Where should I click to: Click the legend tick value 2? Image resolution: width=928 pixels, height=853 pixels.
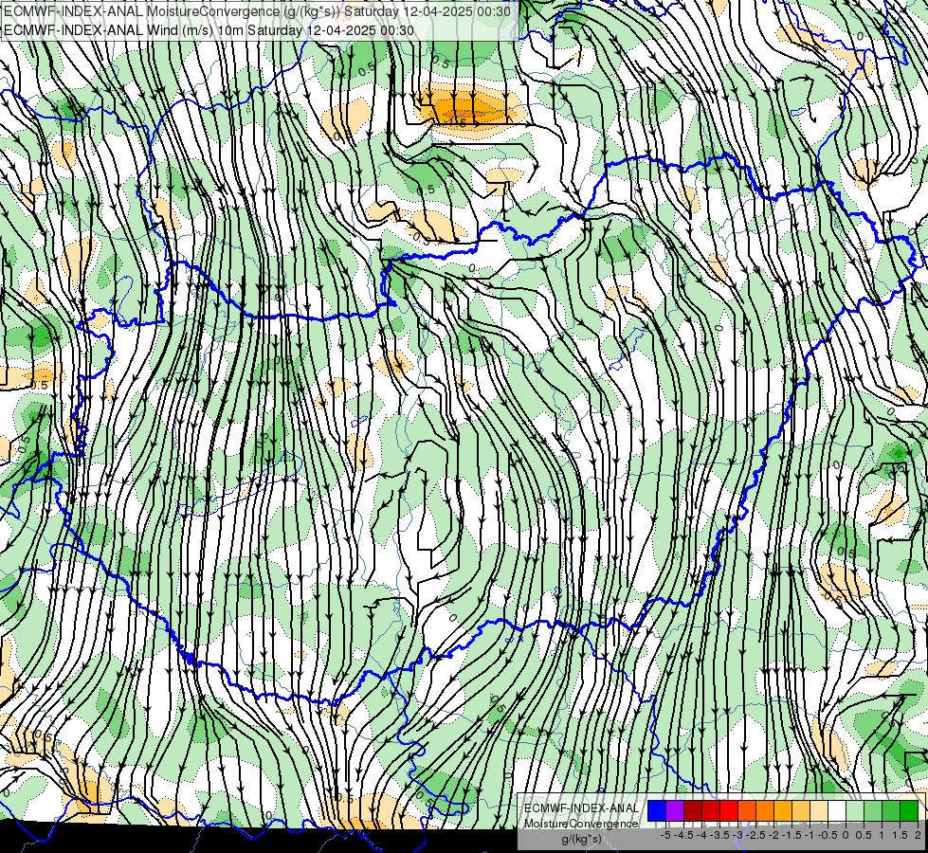point(918,835)
